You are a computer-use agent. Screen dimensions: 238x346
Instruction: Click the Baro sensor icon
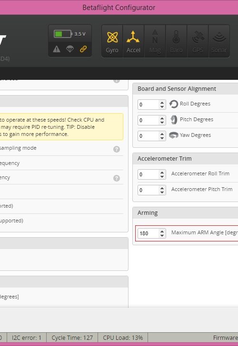pos(176,41)
